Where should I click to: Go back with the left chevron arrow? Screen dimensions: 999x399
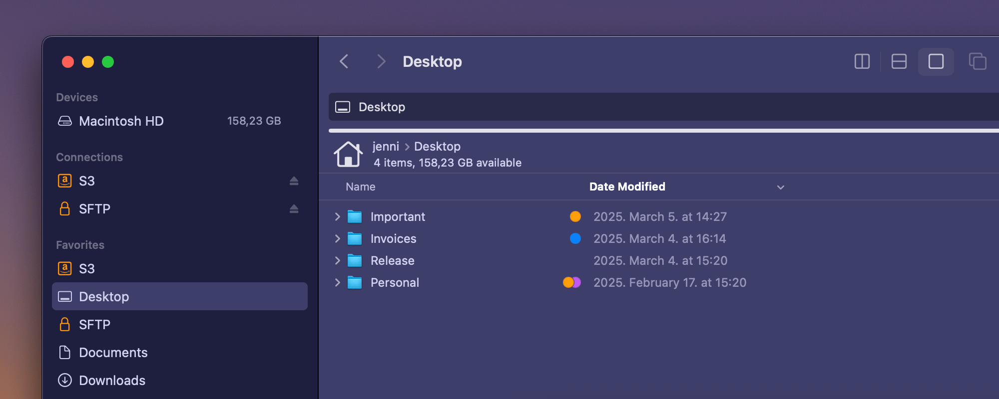[x=344, y=61]
